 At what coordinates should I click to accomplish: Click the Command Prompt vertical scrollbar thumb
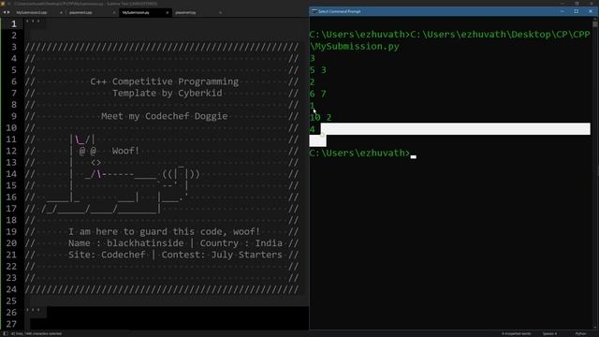coord(595,23)
